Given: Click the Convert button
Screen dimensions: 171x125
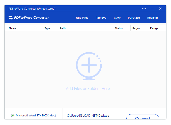Looking at the screenshot, I should (x=143, y=117).
